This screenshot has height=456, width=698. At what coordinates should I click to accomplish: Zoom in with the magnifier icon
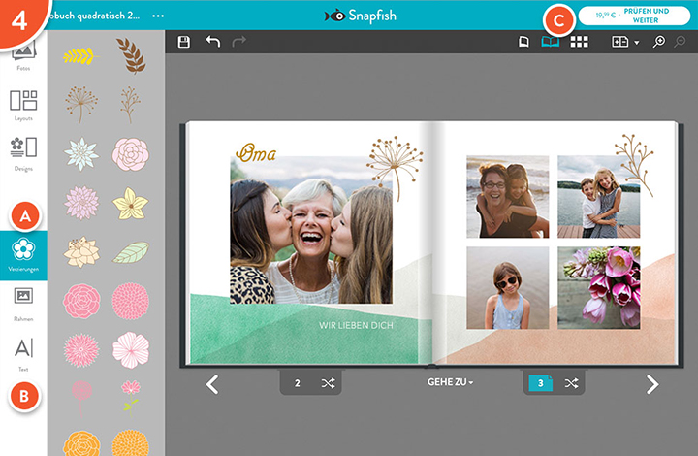(x=659, y=42)
